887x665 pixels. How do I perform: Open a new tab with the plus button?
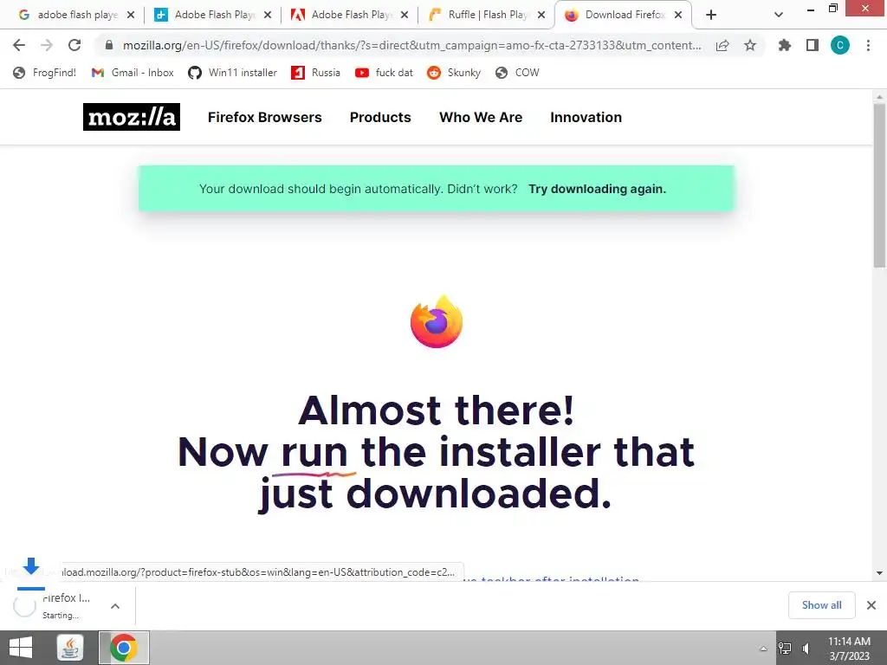711,15
